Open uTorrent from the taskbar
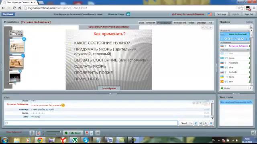 click(75, 140)
